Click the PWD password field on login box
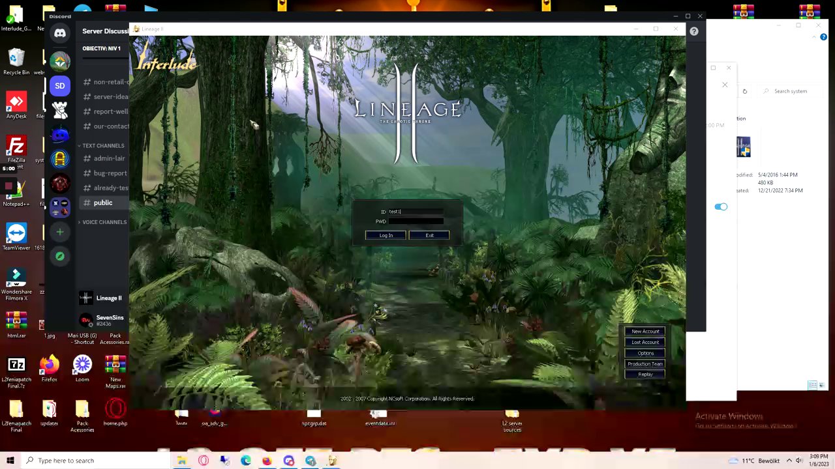 pyautogui.click(x=416, y=221)
